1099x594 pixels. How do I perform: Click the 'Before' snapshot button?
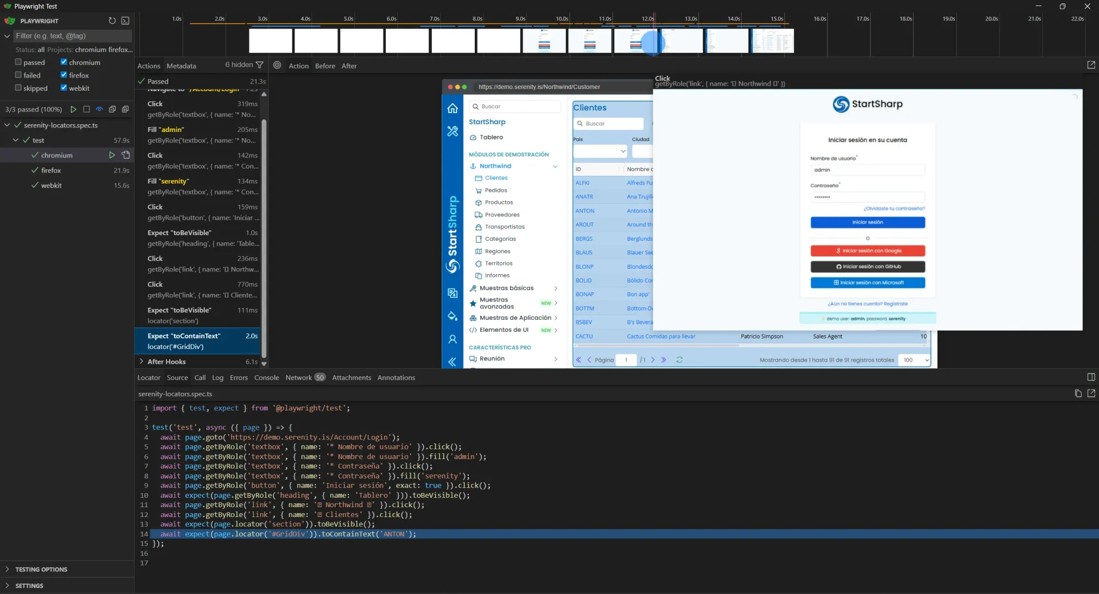(325, 66)
